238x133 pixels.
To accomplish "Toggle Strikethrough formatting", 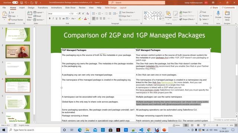I will point(64,18).
